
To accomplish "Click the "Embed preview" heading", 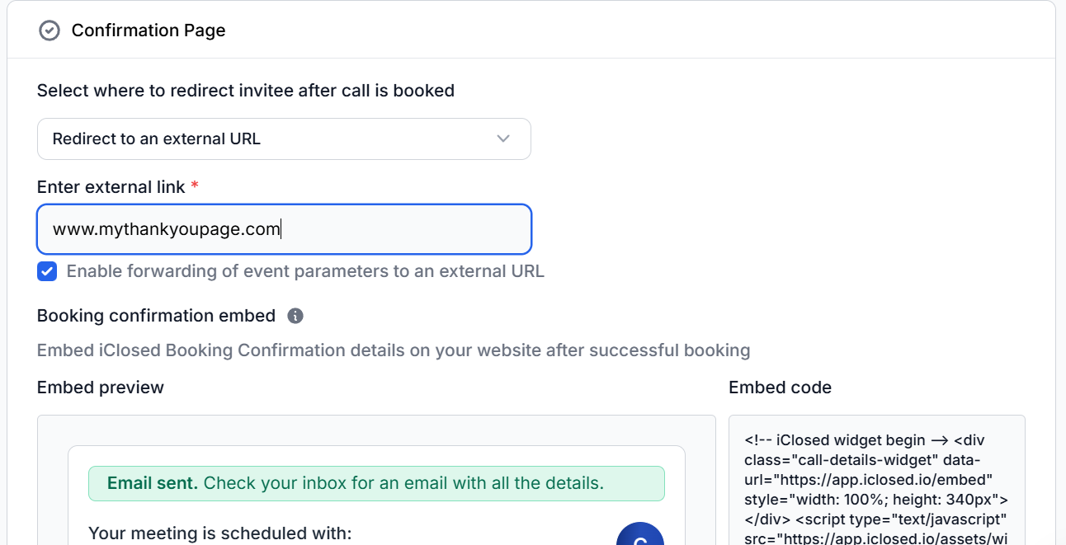I will click(x=101, y=388).
